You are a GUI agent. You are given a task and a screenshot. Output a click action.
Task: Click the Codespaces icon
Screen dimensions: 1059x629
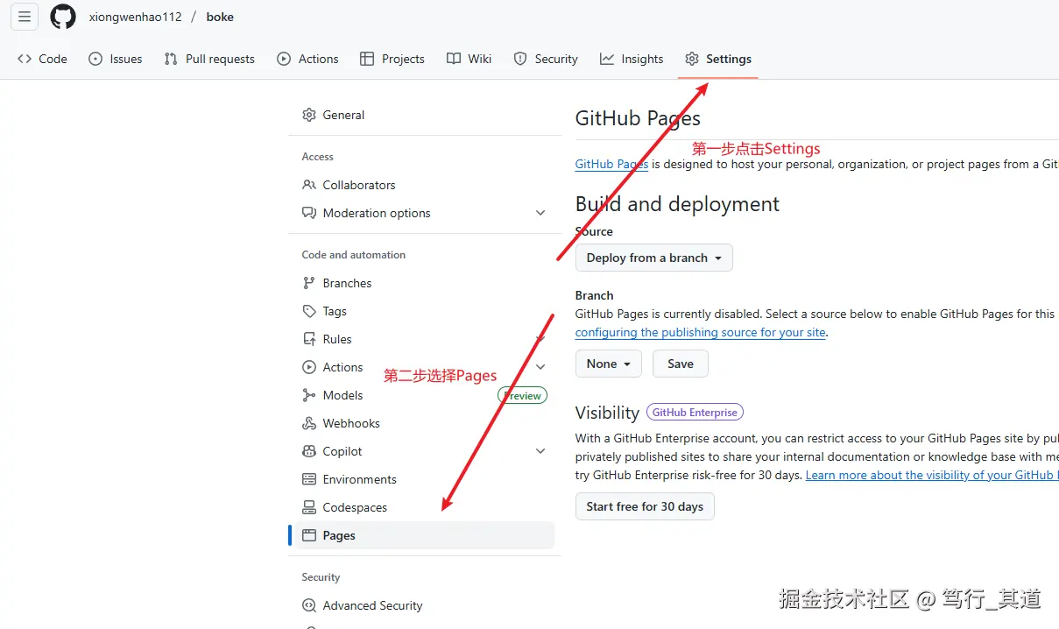click(x=309, y=507)
